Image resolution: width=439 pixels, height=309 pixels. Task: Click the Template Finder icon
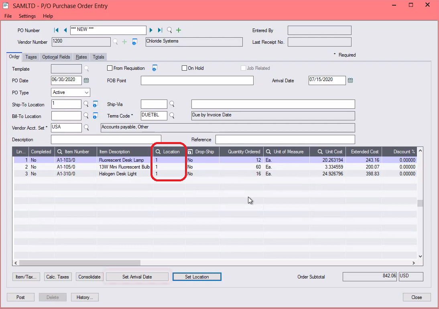86,69
